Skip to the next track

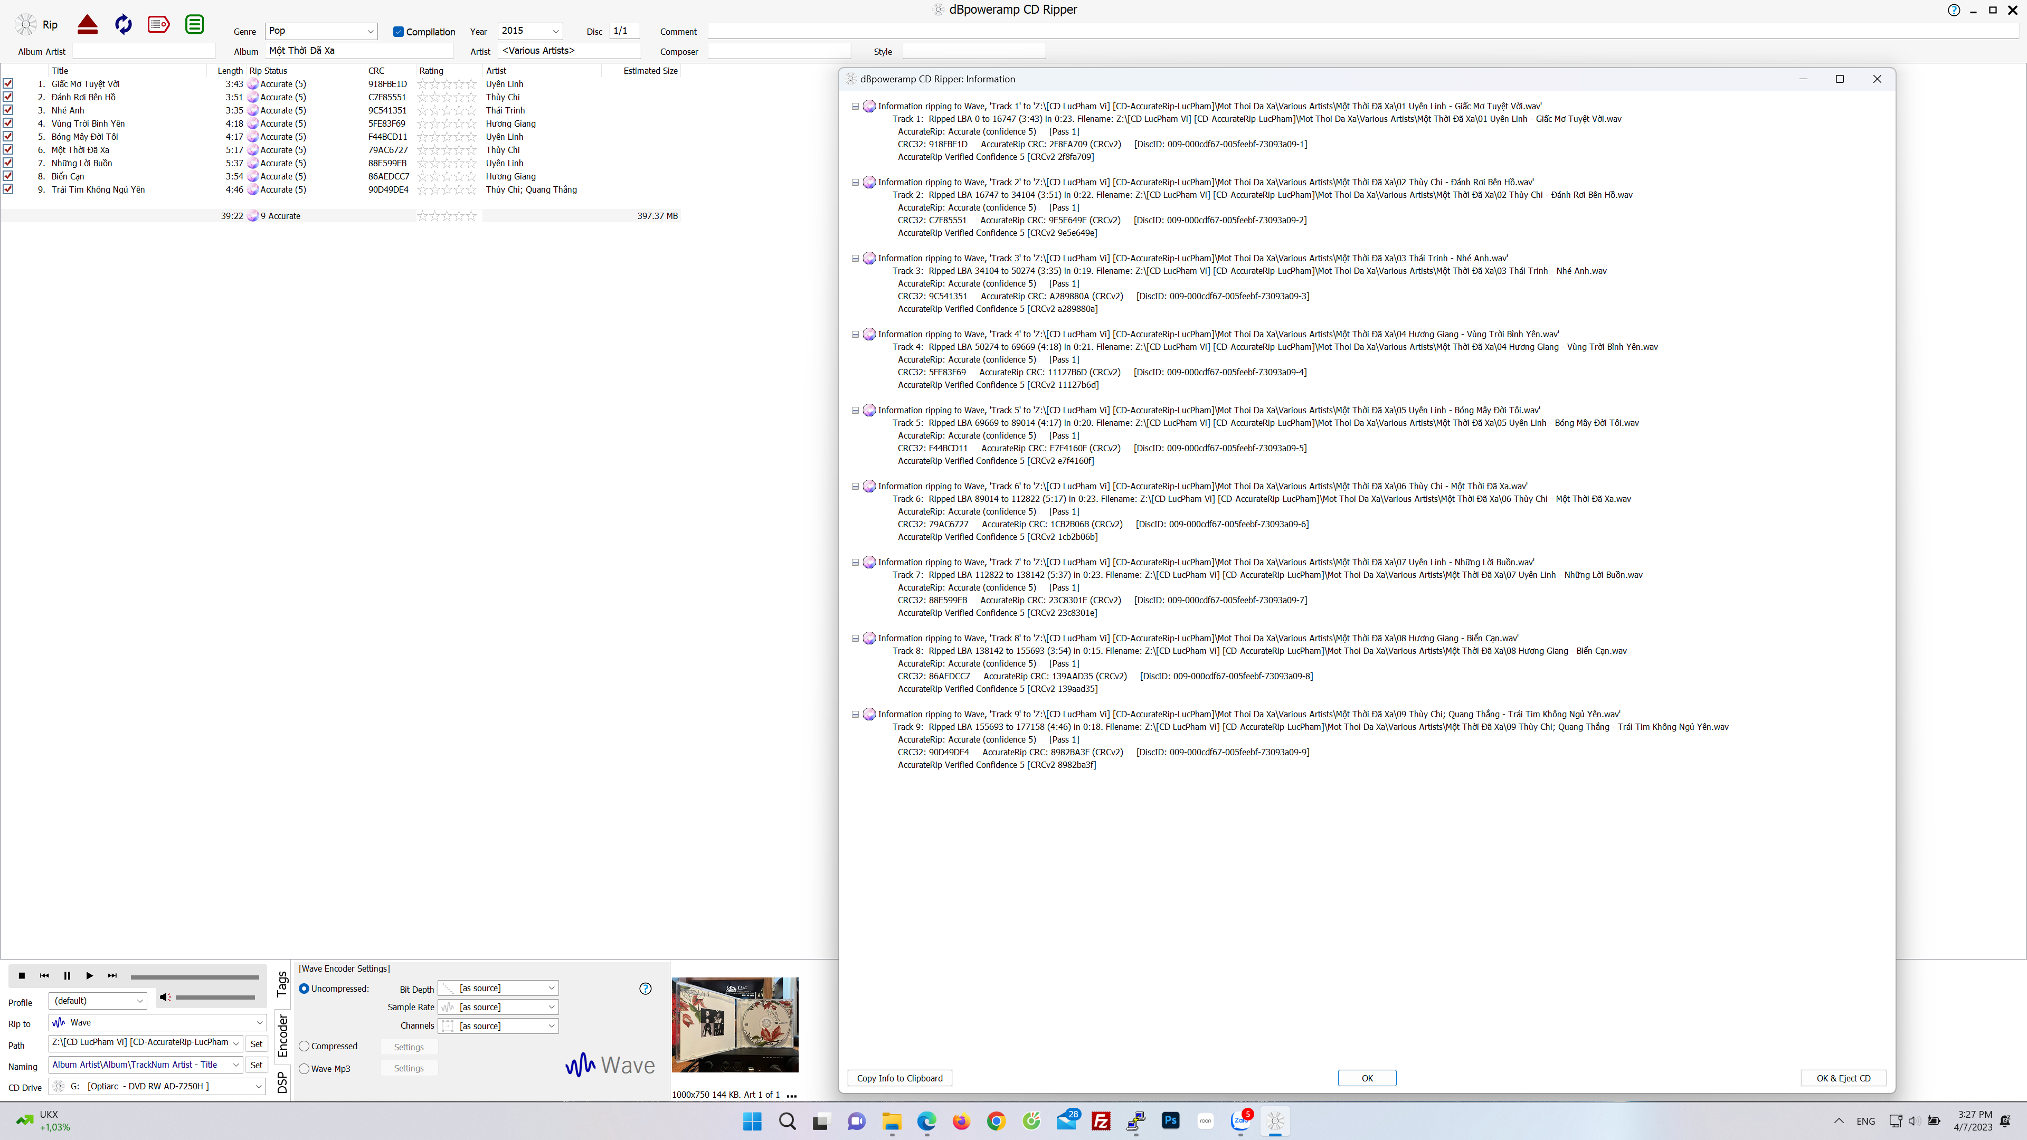(x=112, y=975)
